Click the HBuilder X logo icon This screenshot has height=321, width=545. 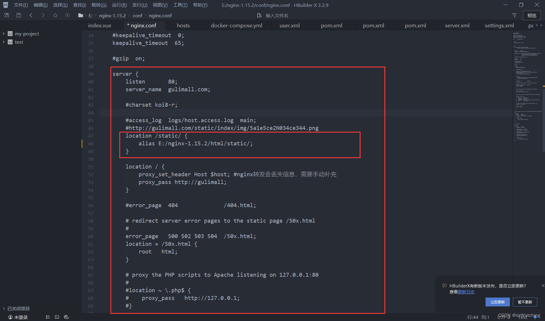pyautogui.click(x=6, y=5)
